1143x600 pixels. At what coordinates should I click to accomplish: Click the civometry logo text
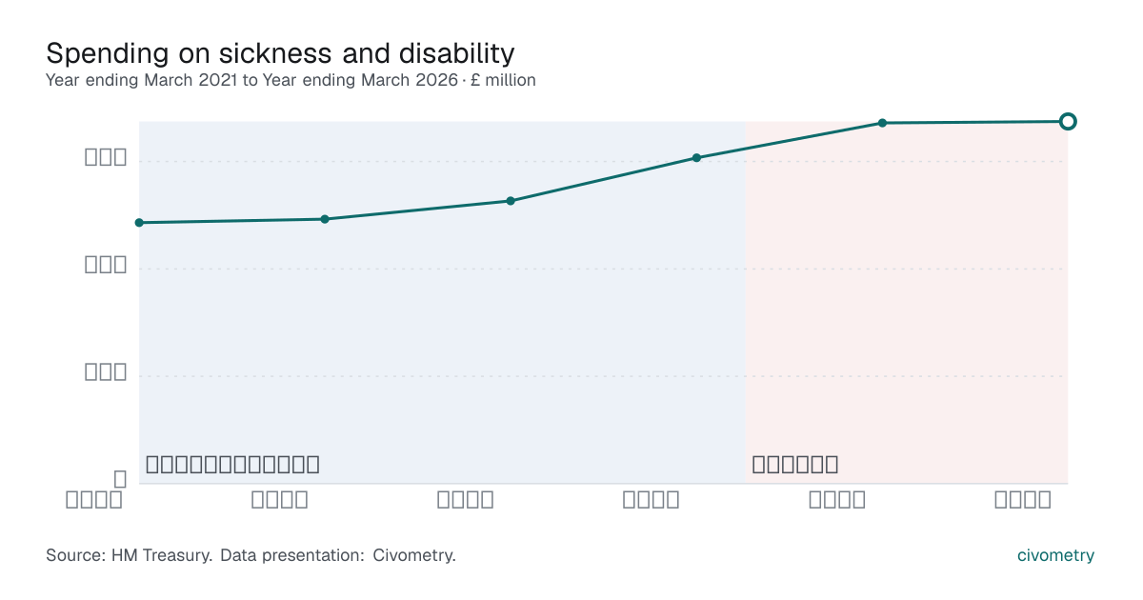pos(1056,555)
